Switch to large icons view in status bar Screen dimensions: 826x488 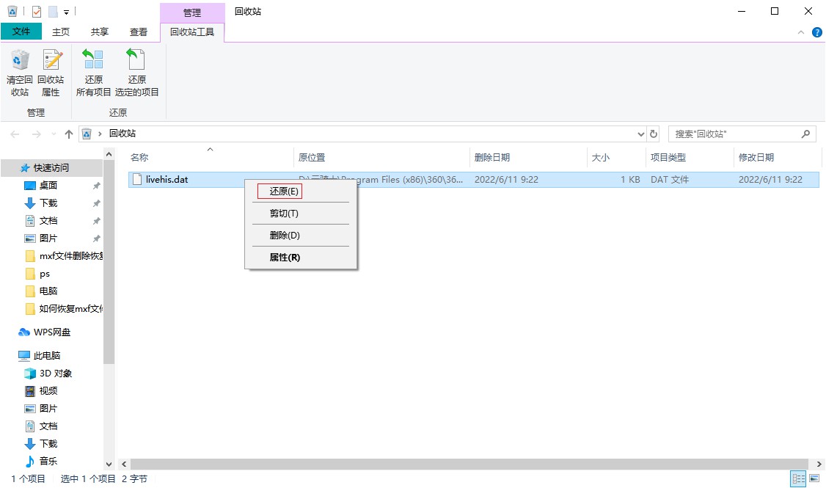pyautogui.click(x=814, y=479)
